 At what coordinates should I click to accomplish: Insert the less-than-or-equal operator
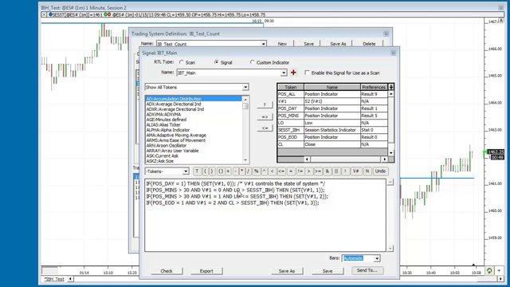tap(281, 171)
